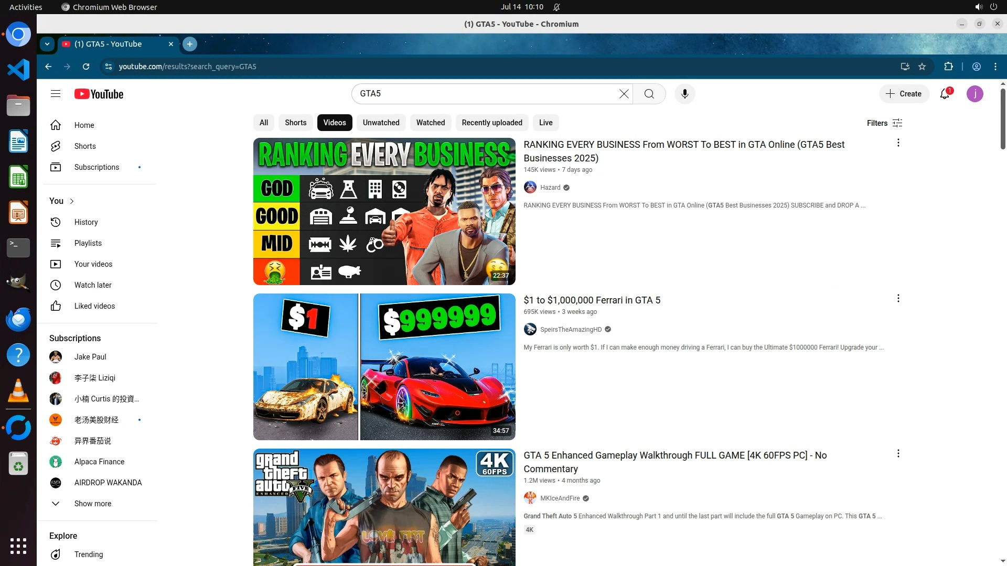Go to Liked videos
Viewport: 1007px width, 566px height.
pyautogui.click(x=94, y=306)
